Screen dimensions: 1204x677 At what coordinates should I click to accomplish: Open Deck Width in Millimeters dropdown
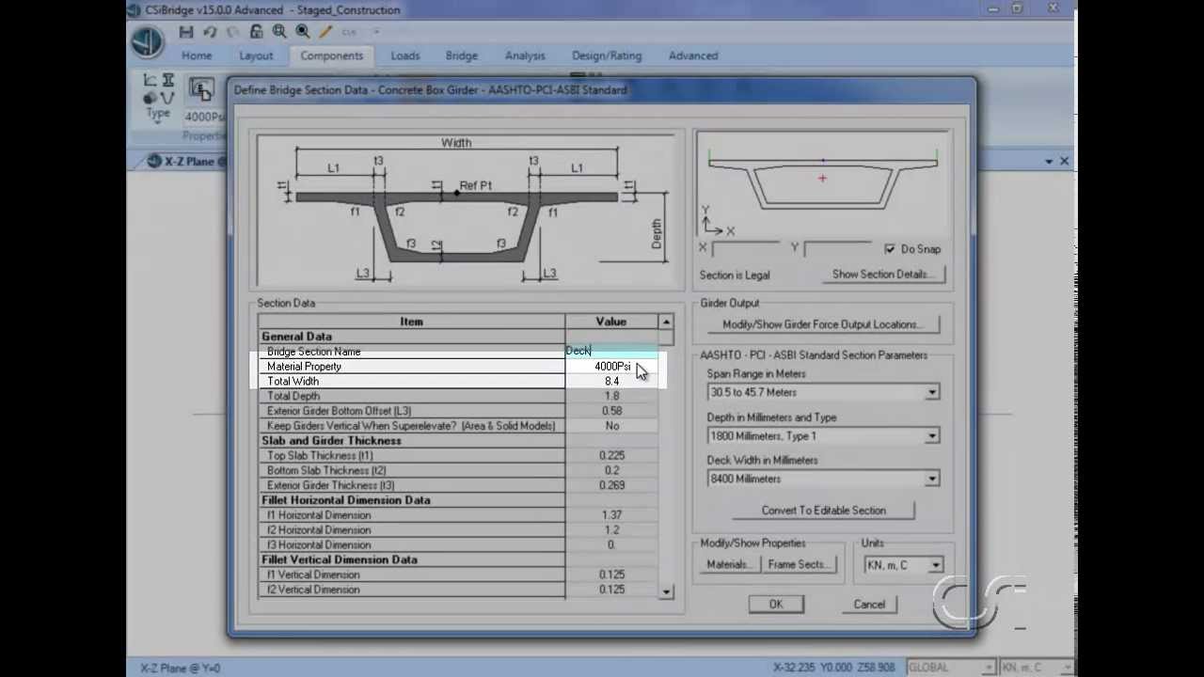(x=931, y=479)
